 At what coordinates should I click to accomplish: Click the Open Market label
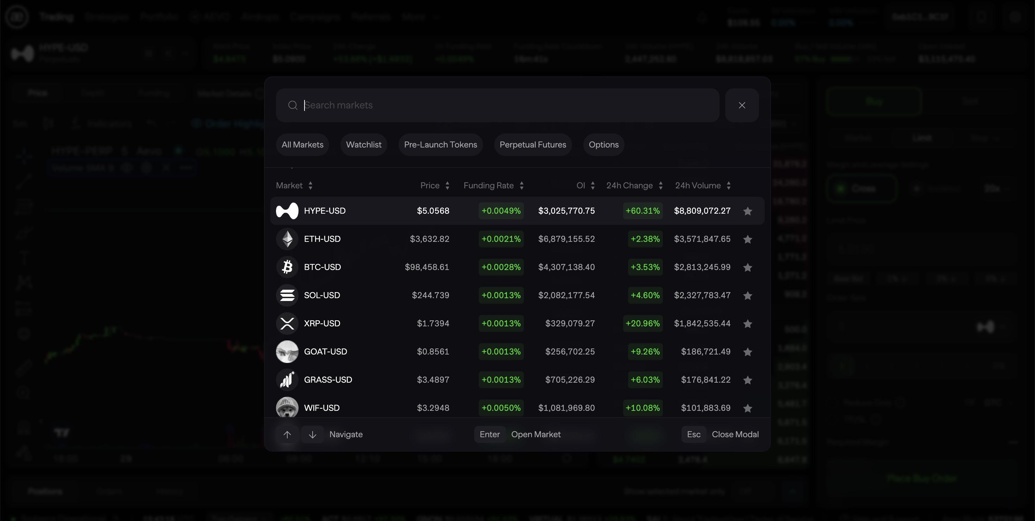(535, 434)
